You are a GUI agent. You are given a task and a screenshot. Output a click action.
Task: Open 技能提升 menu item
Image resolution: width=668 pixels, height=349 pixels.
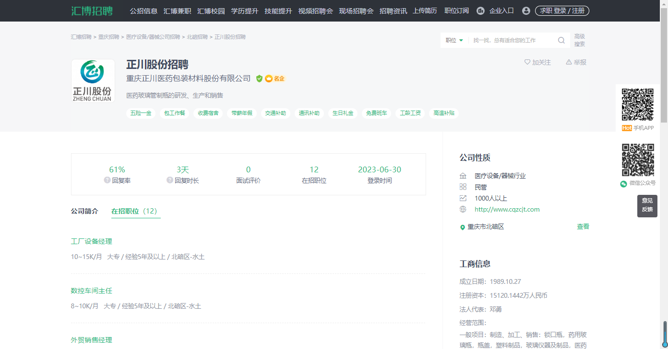coord(278,11)
